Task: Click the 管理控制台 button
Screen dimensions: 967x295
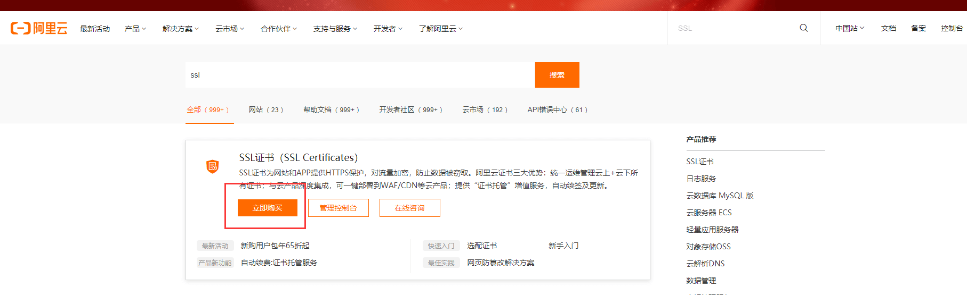Action: pos(339,208)
